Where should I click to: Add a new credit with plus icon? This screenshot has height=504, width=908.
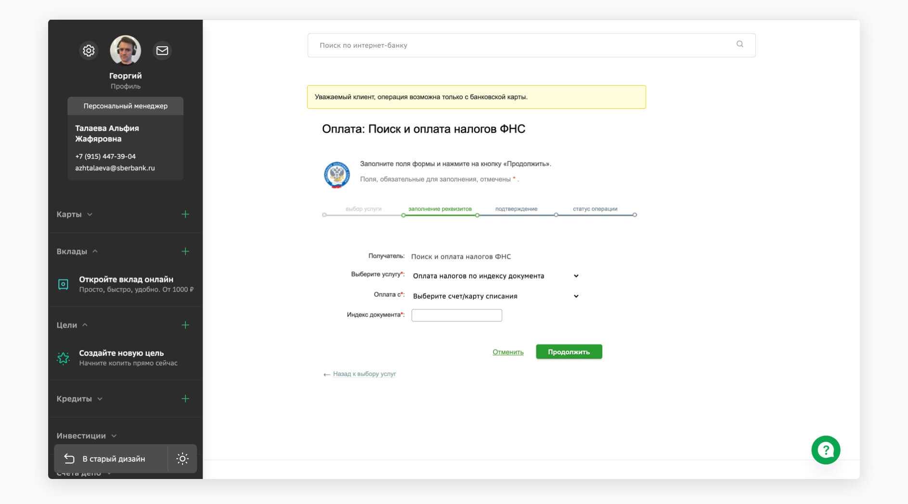click(185, 399)
